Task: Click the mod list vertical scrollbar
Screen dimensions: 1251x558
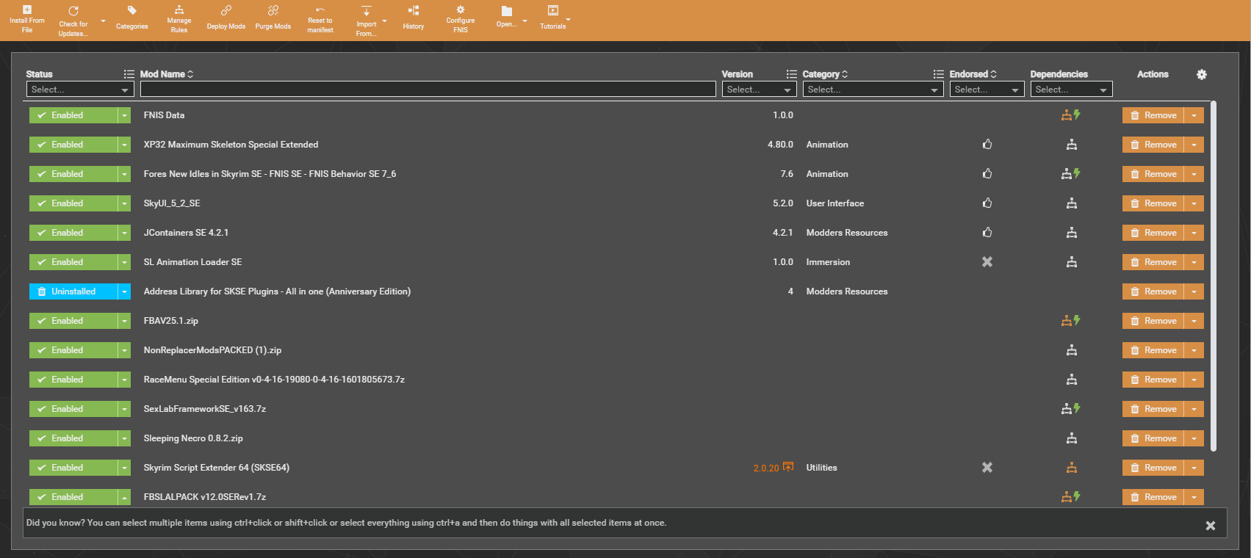Action: pos(1214,276)
